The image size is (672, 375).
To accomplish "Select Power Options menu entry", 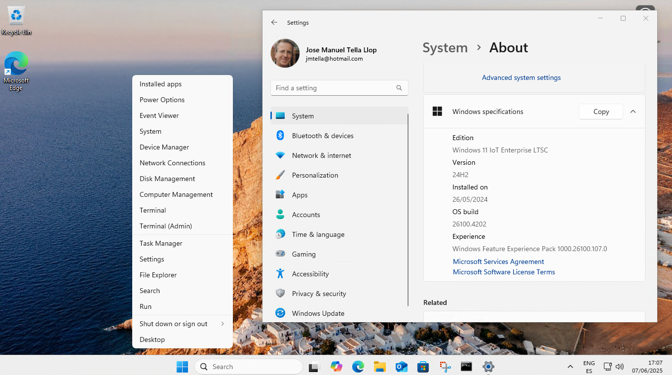I will pos(182,100).
